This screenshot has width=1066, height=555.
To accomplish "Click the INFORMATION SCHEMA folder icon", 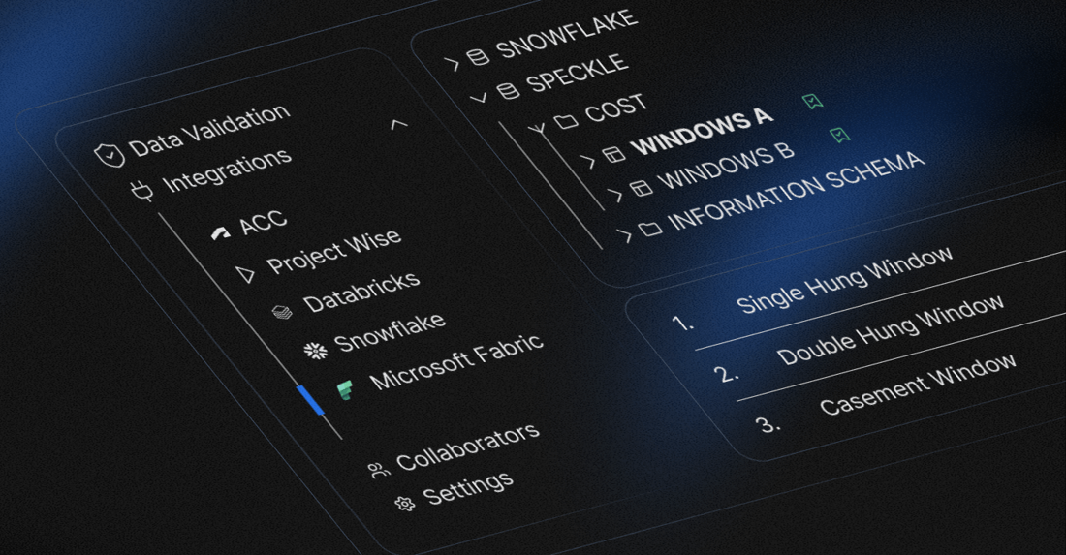I will tap(650, 229).
